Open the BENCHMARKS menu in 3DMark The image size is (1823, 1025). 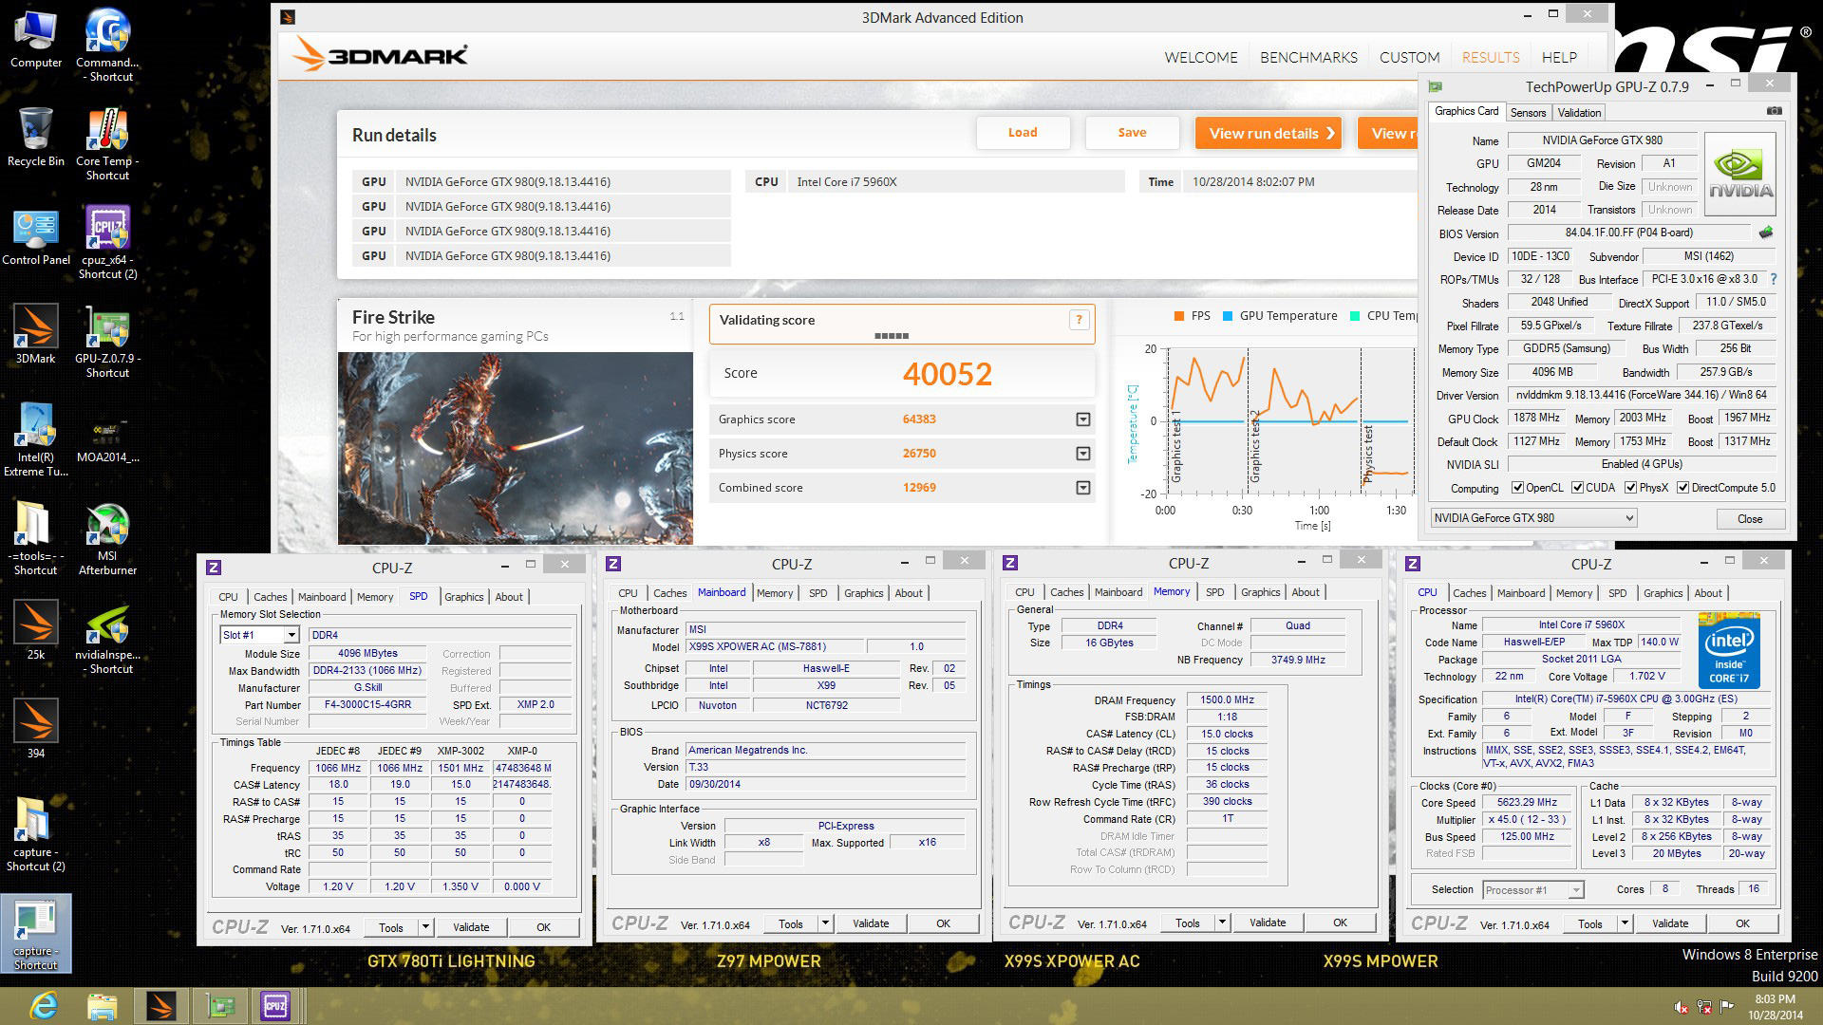pos(1307,57)
